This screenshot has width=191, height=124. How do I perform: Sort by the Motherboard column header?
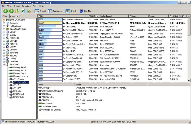114,16
